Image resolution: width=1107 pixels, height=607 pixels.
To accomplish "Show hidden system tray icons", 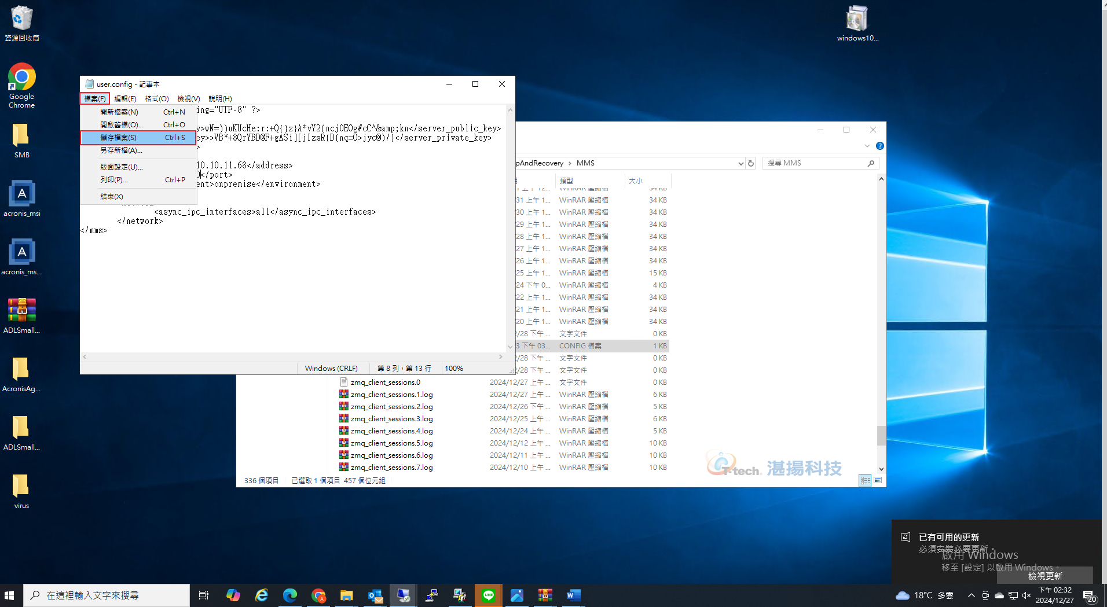I will click(x=971, y=595).
